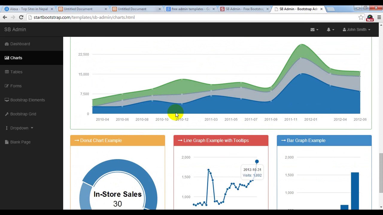Click the green area chart peak
The width and height of the screenshot is (383, 215).
tap(301, 45)
